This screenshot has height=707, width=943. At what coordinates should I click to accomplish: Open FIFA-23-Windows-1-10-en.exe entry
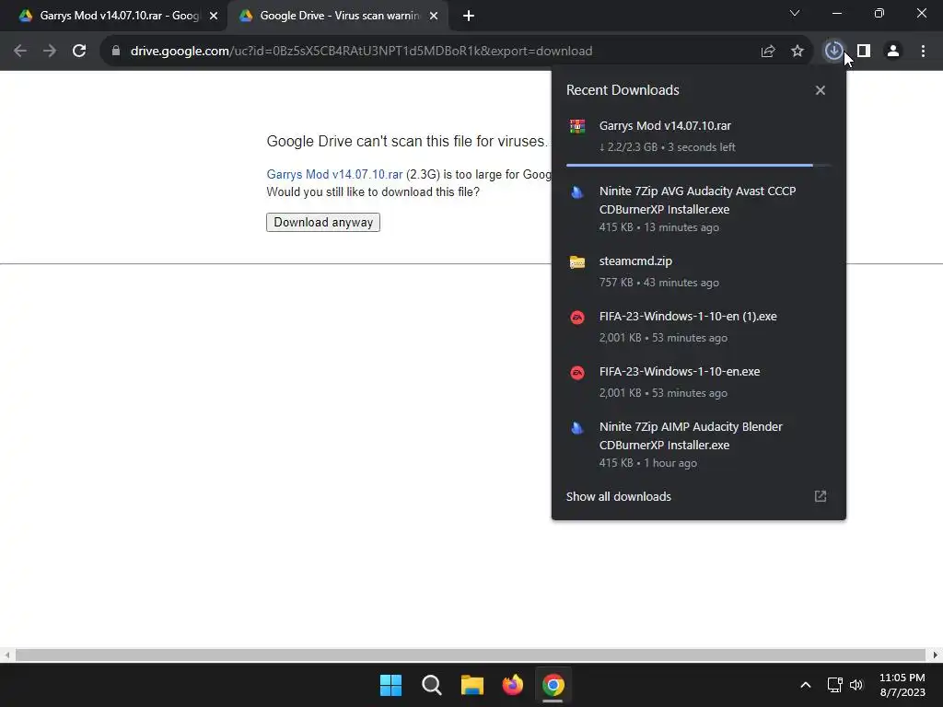pos(699,382)
